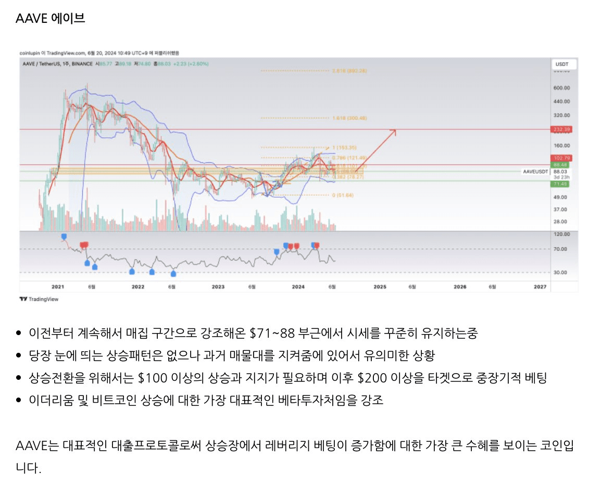Click the 2023 label on time axis

tap(218, 287)
